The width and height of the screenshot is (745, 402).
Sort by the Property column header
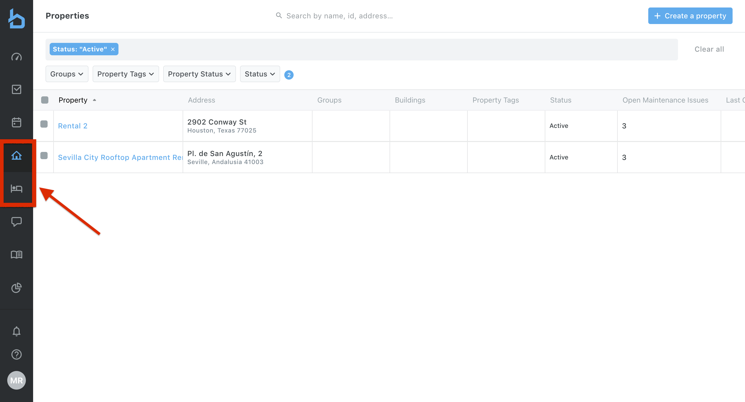[73, 100]
